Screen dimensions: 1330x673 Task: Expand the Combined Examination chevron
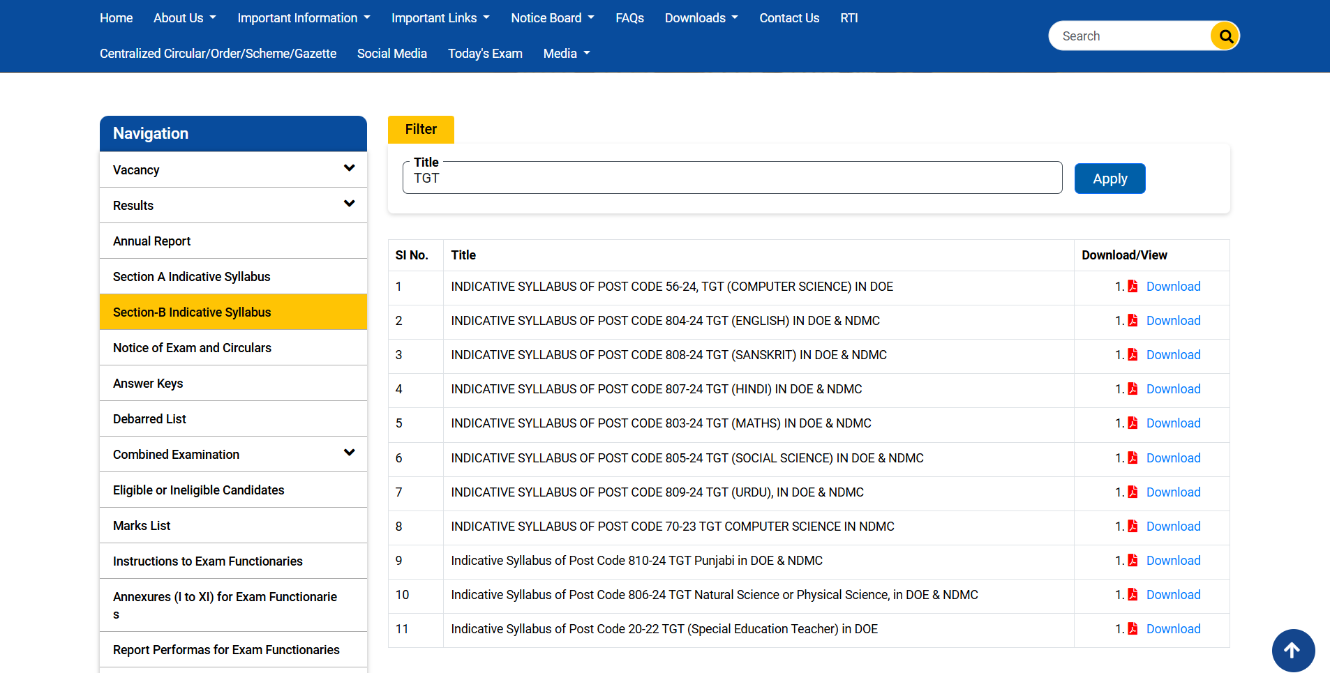(350, 453)
